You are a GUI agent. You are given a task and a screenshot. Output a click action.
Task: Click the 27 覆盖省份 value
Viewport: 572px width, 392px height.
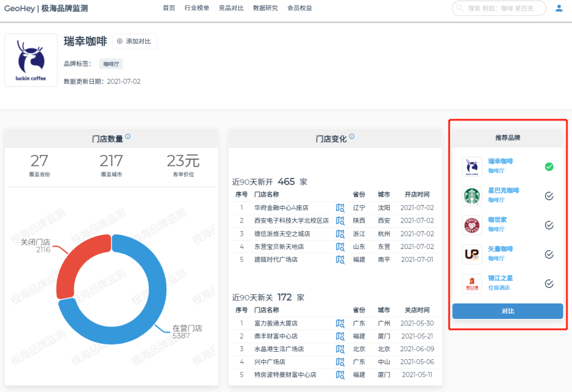click(x=39, y=161)
